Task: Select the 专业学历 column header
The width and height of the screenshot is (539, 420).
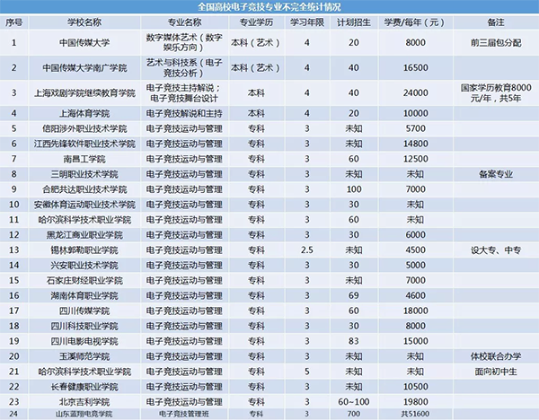Action: (256, 22)
